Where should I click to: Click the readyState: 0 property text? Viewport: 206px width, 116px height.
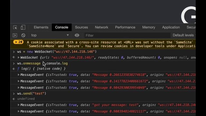(111, 57)
